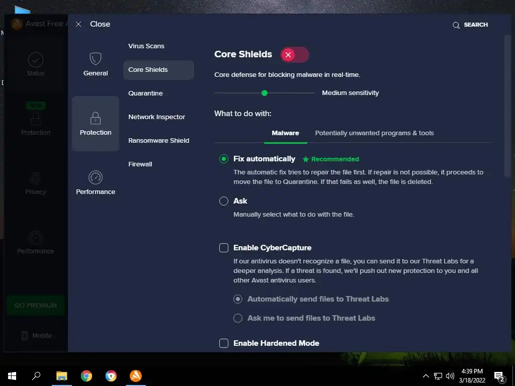Open Privacy fingerprint in main sidebar
Viewport: 515px width, 386px height.
[36, 183]
